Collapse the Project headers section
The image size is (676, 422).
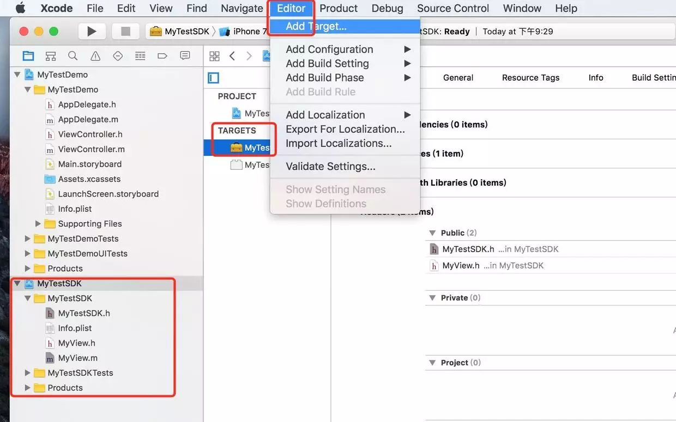click(432, 363)
